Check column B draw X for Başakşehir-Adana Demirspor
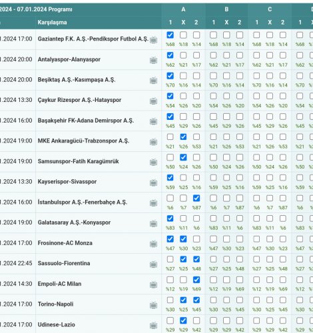The image size is (313, 333). 226,117
